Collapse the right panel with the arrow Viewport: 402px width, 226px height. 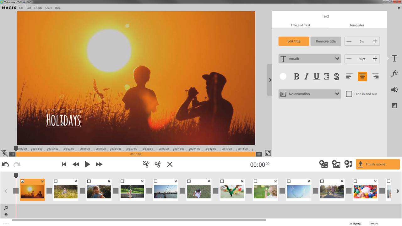pyautogui.click(x=270, y=80)
